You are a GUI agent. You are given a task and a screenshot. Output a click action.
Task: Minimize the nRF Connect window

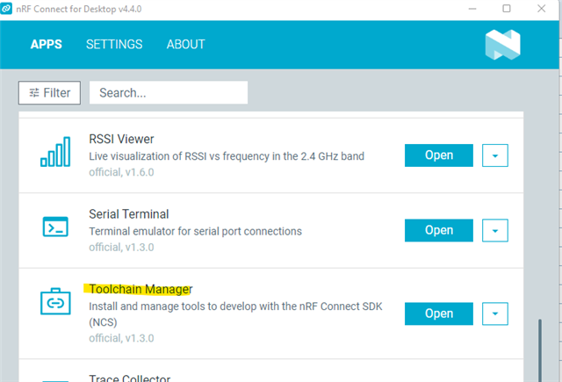tap(472, 9)
